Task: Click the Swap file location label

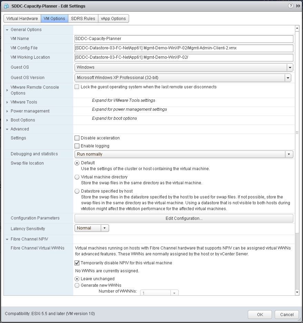Action: click(x=27, y=163)
